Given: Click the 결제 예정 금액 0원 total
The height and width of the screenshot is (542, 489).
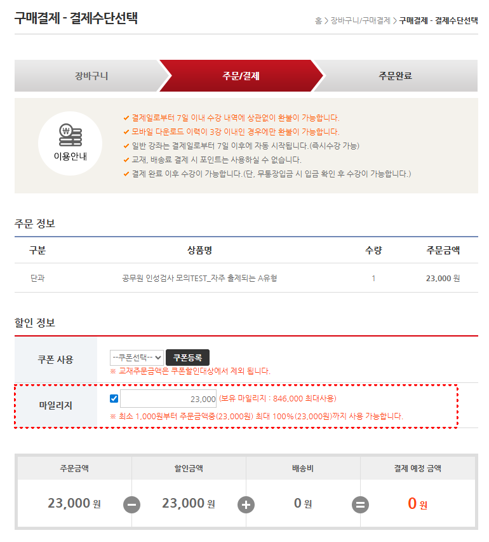Looking at the screenshot, I should point(418,504).
